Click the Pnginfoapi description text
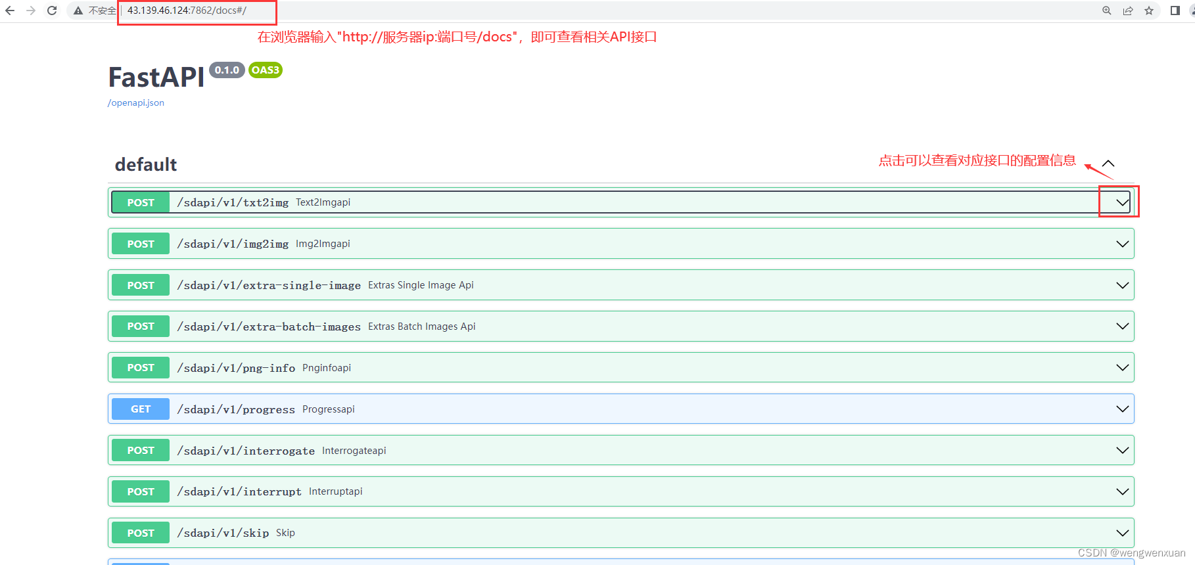This screenshot has width=1195, height=565. click(327, 368)
